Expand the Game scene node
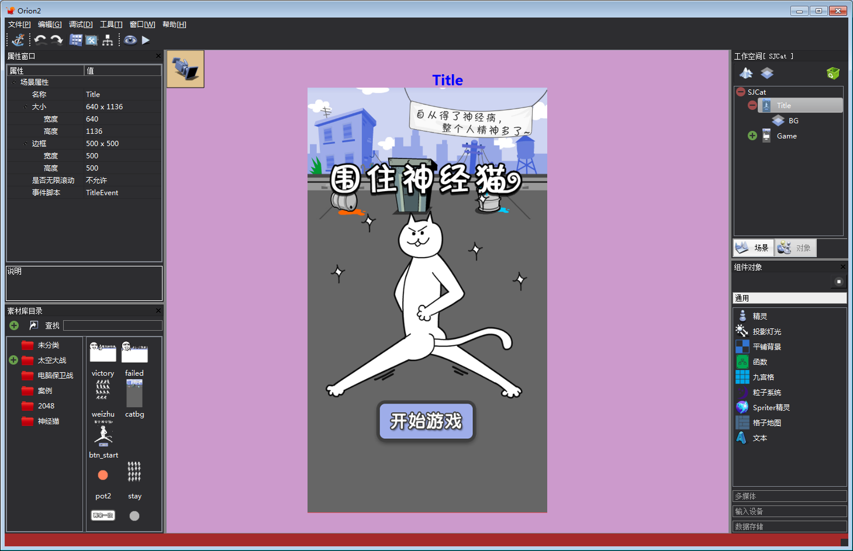This screenshot has width=853, height=551. point(752,136)
